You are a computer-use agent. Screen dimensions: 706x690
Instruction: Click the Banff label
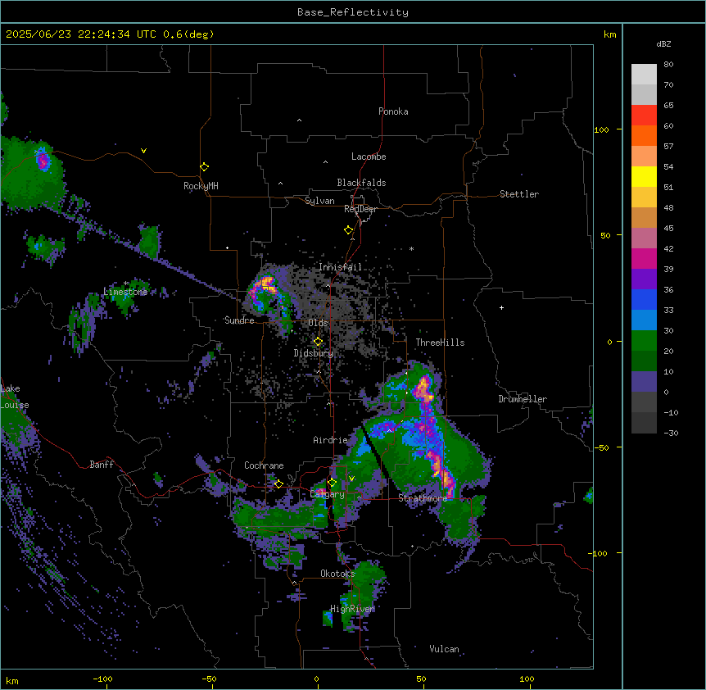click(x=102, y=465)
